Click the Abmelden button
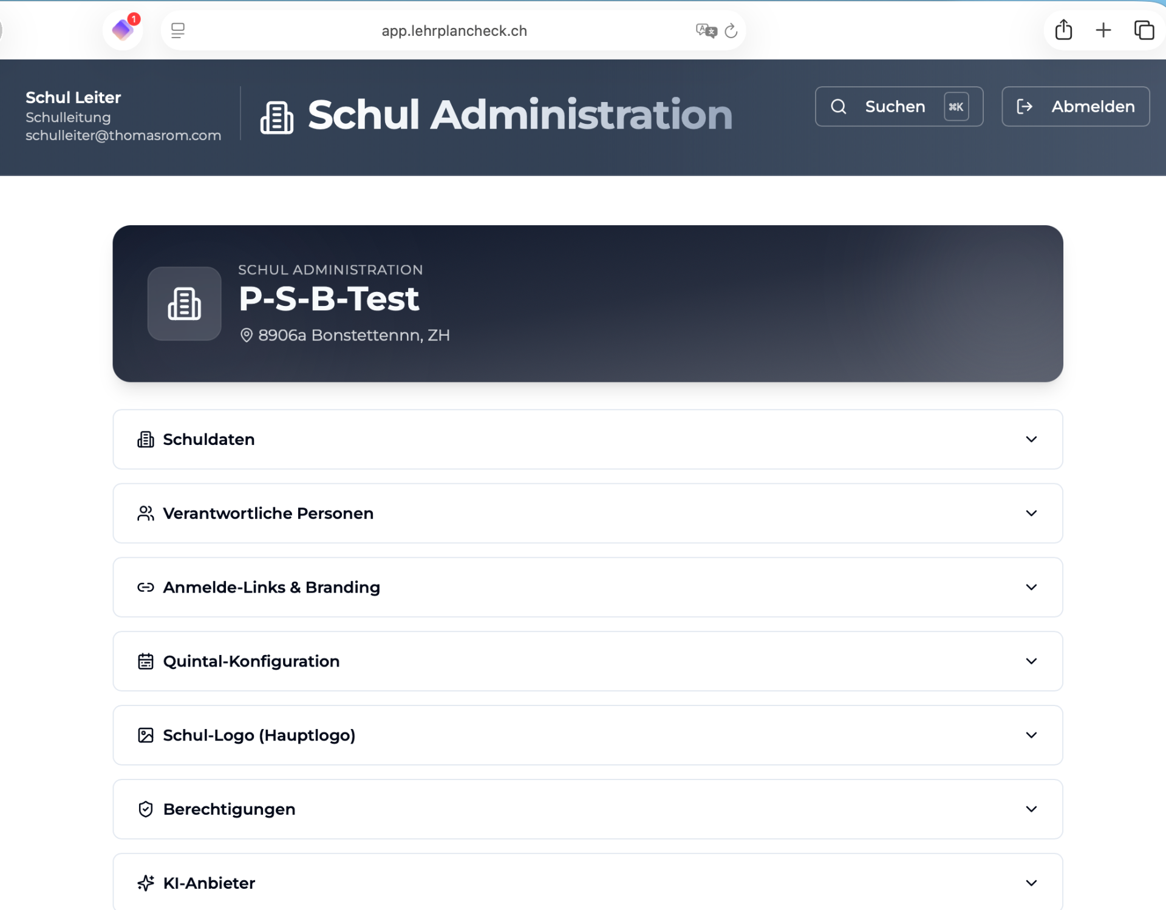The height and width of the screenshot is (910, 1166). pos(1076,106)
